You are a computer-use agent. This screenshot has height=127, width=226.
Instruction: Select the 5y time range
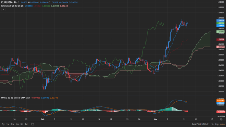pos(3,124)
